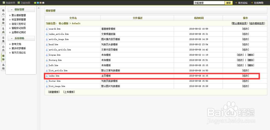270x130 pixels.
Task: Click the file icon beside footerg.htm
Action: click(47, 60)
